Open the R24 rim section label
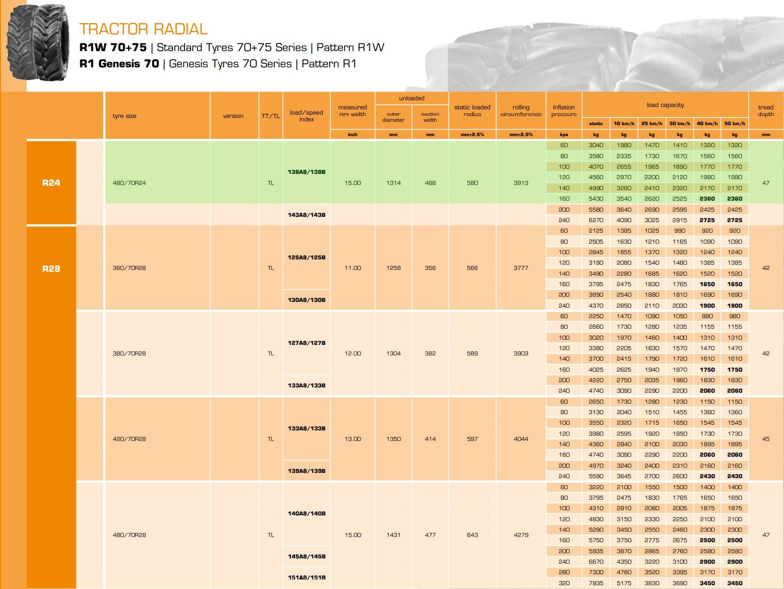The image size is (784, 589). [51, 182]
